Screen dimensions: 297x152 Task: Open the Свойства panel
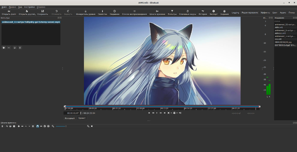[x=103, y=12]
